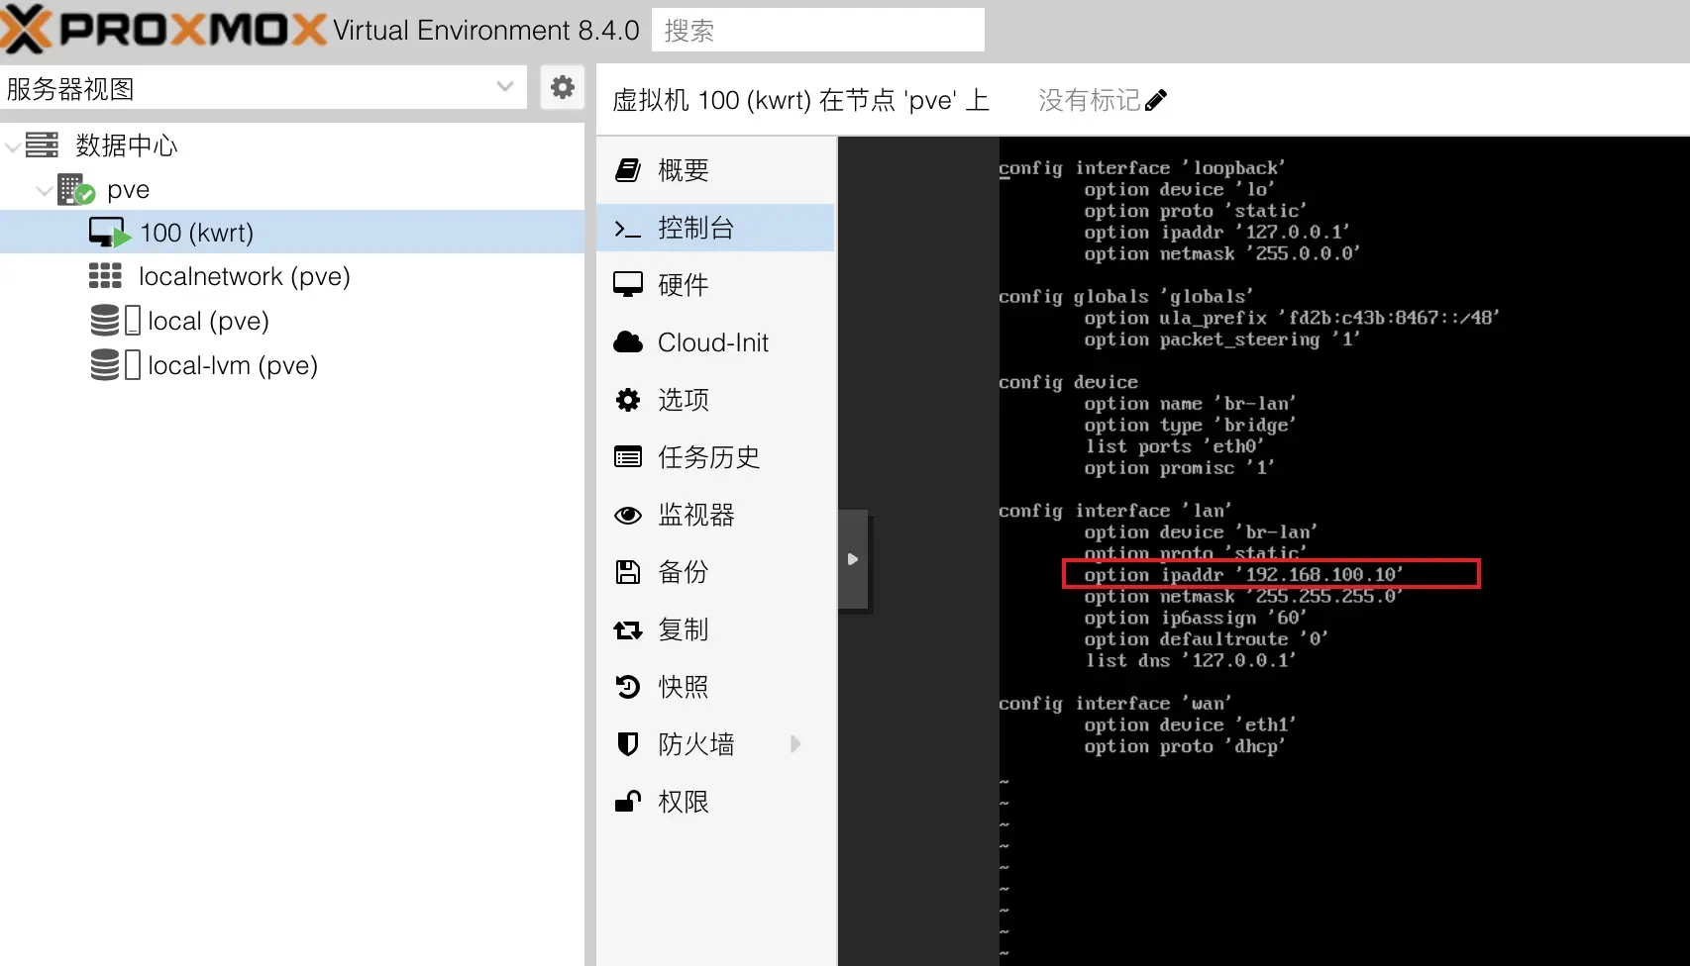Click the list dns '127.0.0.1' line
Image resolution: width=1690 pixels, height=966 pixels.
pyautogui.click(x=1190, y=660)
